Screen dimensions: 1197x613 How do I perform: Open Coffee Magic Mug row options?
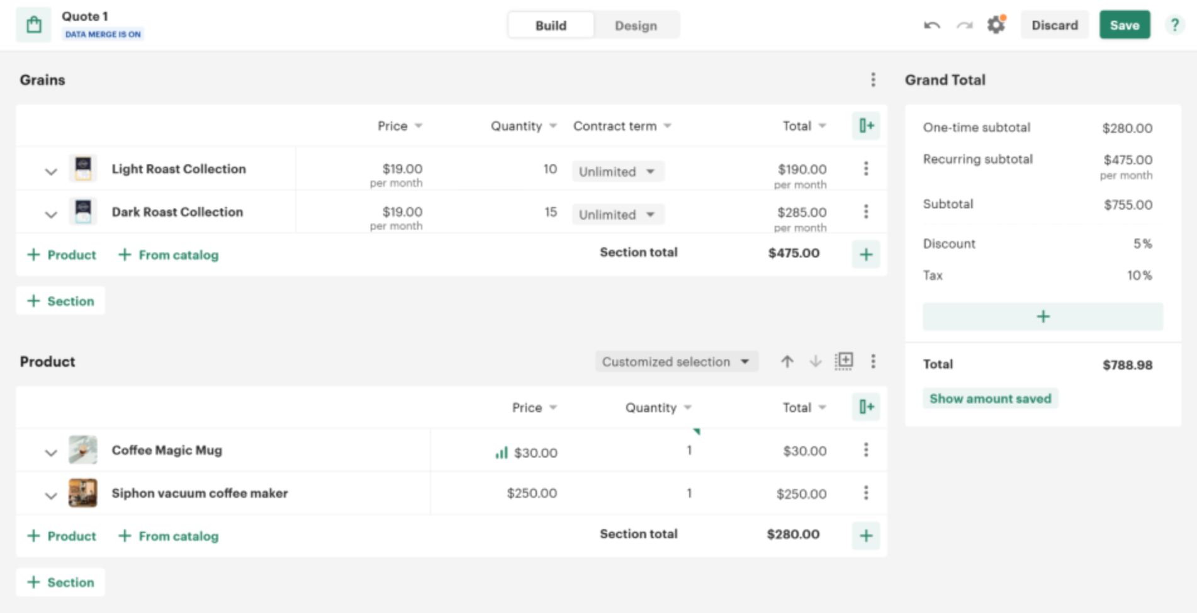[866, 450]
